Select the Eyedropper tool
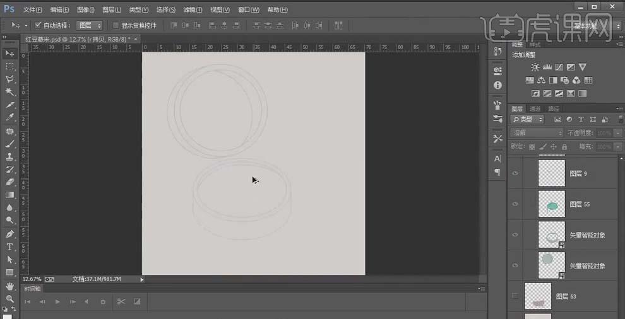This screenshot has height=319, width=625. [10, 117]
